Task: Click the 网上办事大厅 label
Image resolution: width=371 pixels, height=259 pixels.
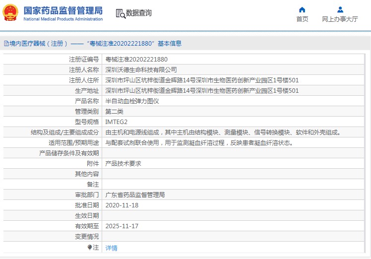Action: coord(340,19)
